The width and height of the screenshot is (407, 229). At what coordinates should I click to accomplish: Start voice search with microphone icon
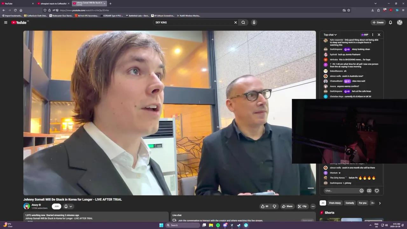pyautogui.click(x=254, y=22)
